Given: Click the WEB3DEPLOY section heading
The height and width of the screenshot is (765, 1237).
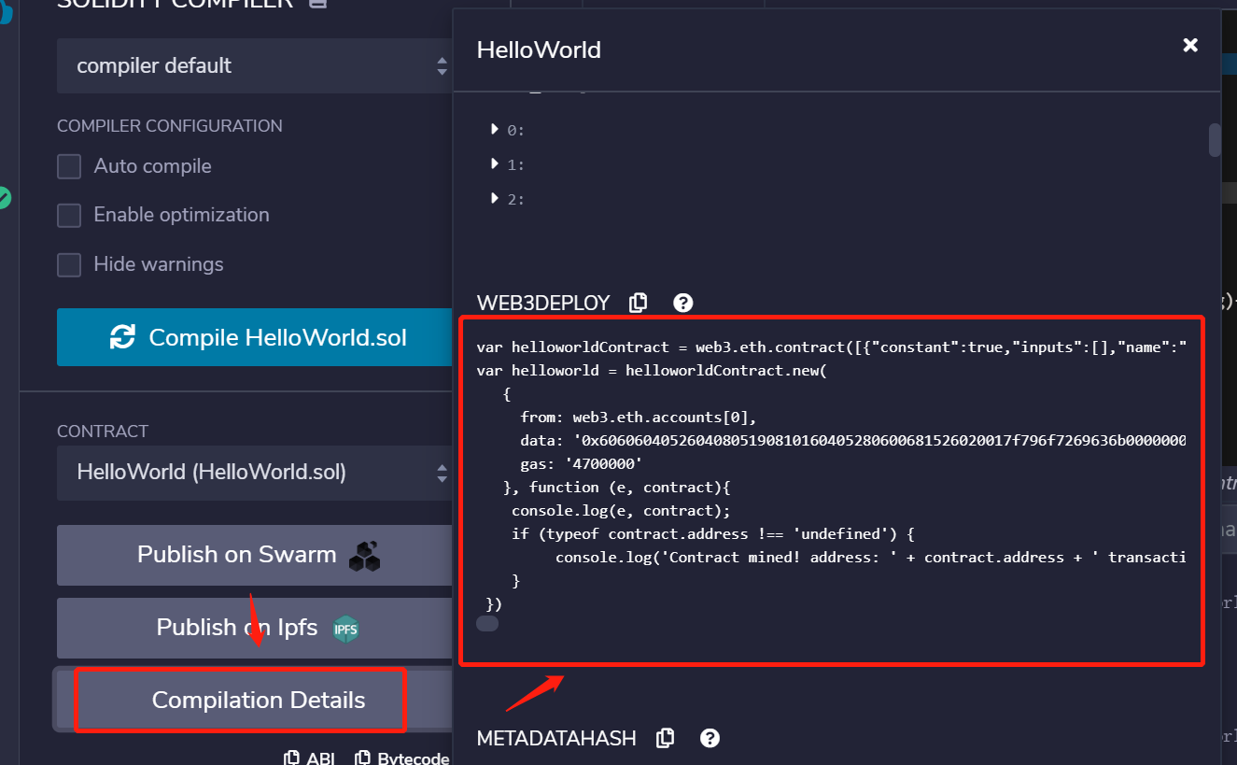Looking at the screenshot, I should click(543, 303).
